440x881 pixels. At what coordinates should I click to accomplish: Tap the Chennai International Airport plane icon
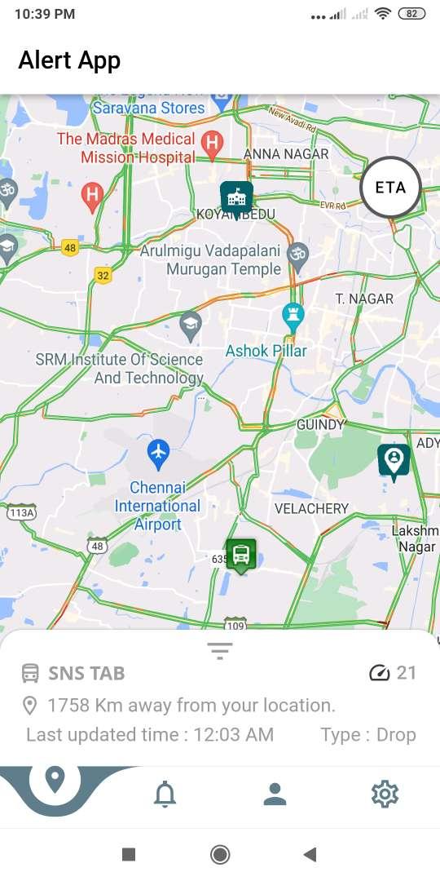(x=159, y=454)
